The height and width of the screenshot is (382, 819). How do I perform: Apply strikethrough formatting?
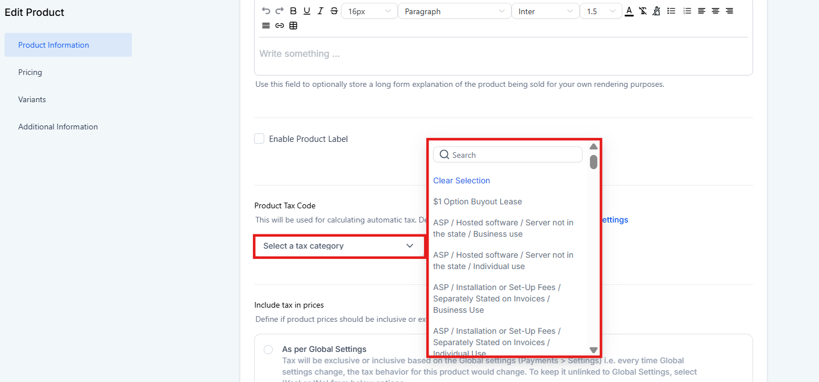click(x=334, y=11)
